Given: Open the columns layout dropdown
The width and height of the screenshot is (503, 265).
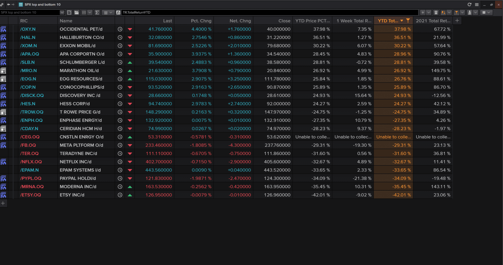Looking at the screenshot, I should point(486,12).
